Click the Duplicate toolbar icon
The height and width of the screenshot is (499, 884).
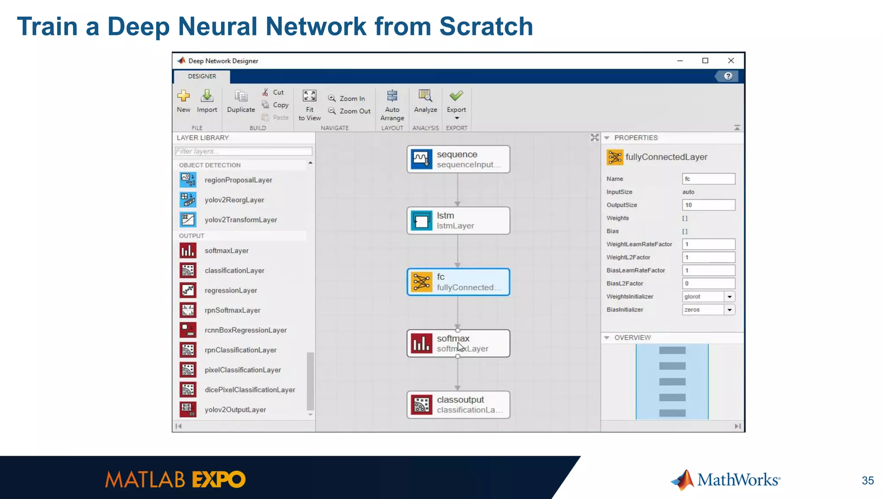241,96
